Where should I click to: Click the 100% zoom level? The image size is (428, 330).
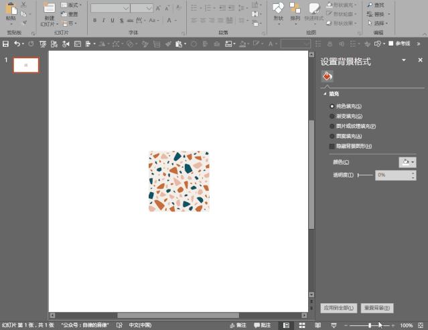tap(406, 325)
